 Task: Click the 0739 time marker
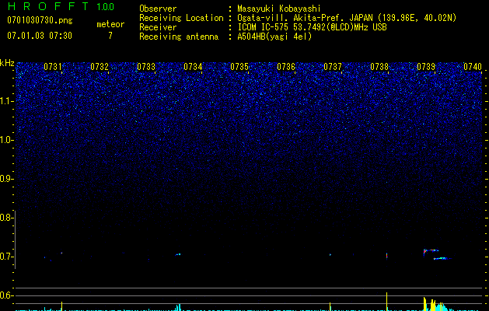click(426, 67)
